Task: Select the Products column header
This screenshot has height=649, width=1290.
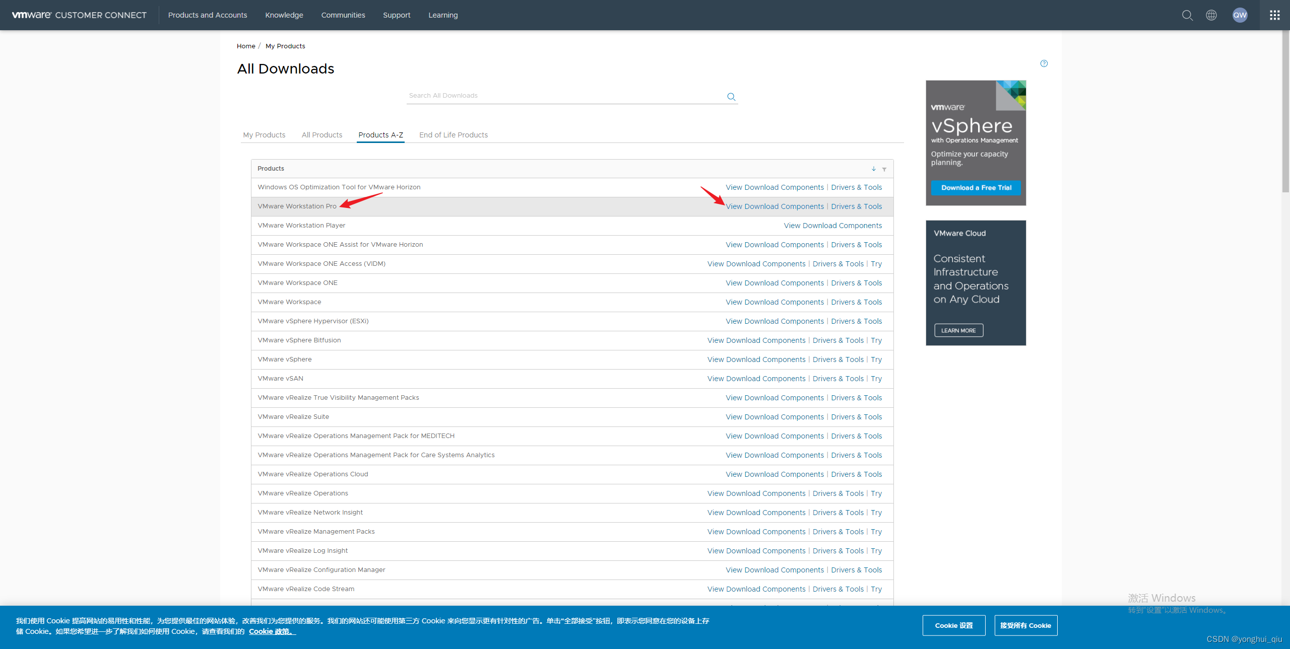Action: coord(271,169)
